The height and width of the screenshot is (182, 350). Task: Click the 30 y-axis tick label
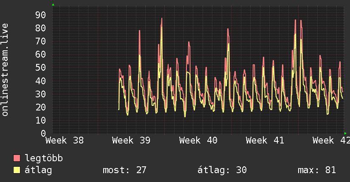[x=41, y=94]
